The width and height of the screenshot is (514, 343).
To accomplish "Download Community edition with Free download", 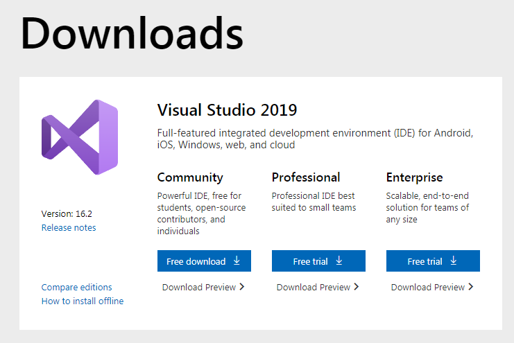I will click(x=204, y=261).
